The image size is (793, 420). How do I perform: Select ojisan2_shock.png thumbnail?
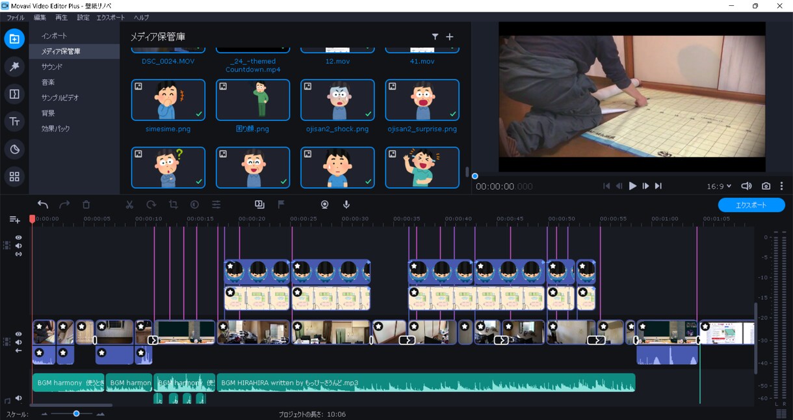337,100
